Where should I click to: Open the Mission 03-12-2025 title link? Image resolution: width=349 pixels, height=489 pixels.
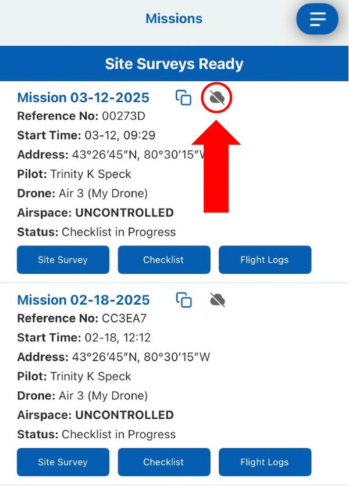[83, 98]
